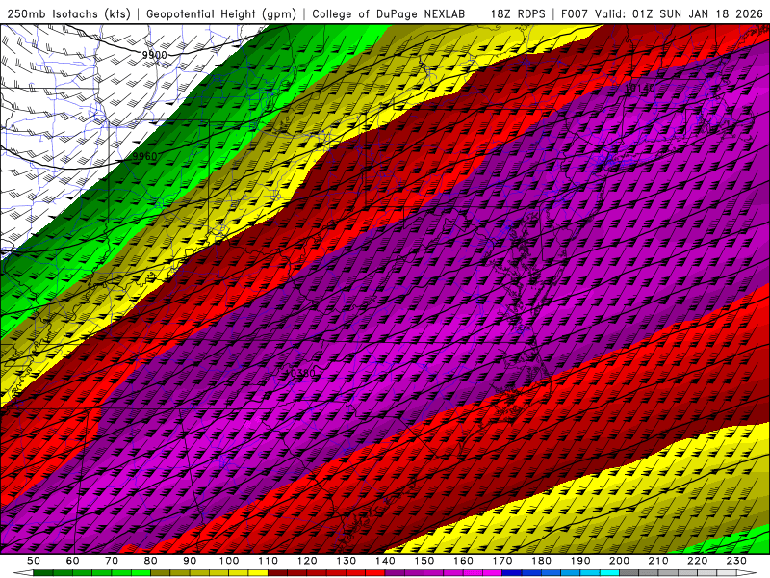Screen dimensions: 770x578
Task: Click the 120 knot legend label
Action: [x=307, y=561]
